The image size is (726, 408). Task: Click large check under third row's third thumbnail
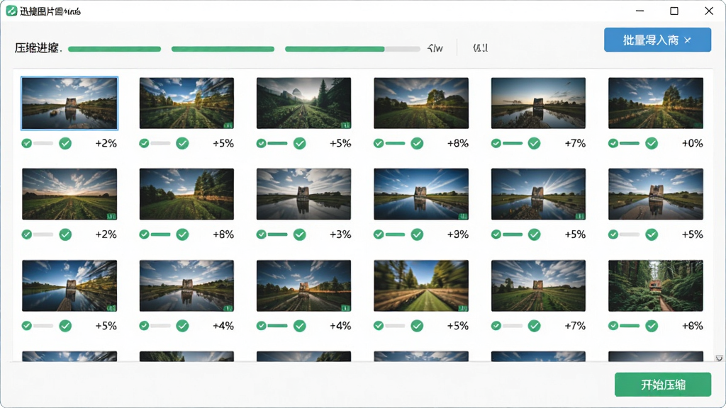point(300,326)
